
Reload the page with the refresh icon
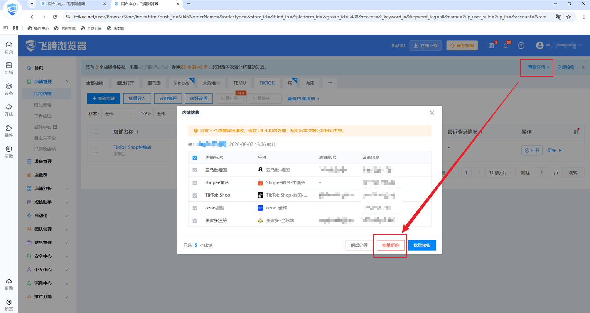tap(55, 17)
